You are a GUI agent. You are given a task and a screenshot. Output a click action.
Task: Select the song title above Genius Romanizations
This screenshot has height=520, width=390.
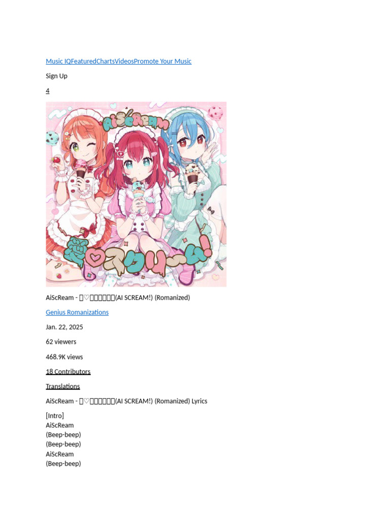(x=118, y=298)
